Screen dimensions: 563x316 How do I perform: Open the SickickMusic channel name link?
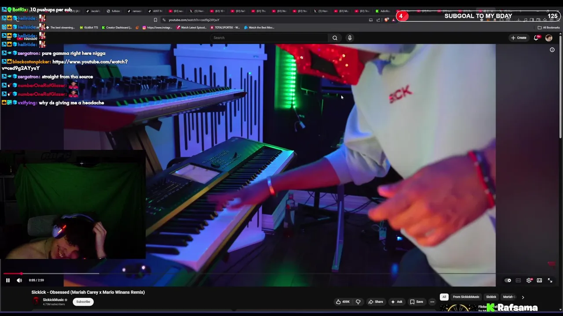[x=53, y=300]
